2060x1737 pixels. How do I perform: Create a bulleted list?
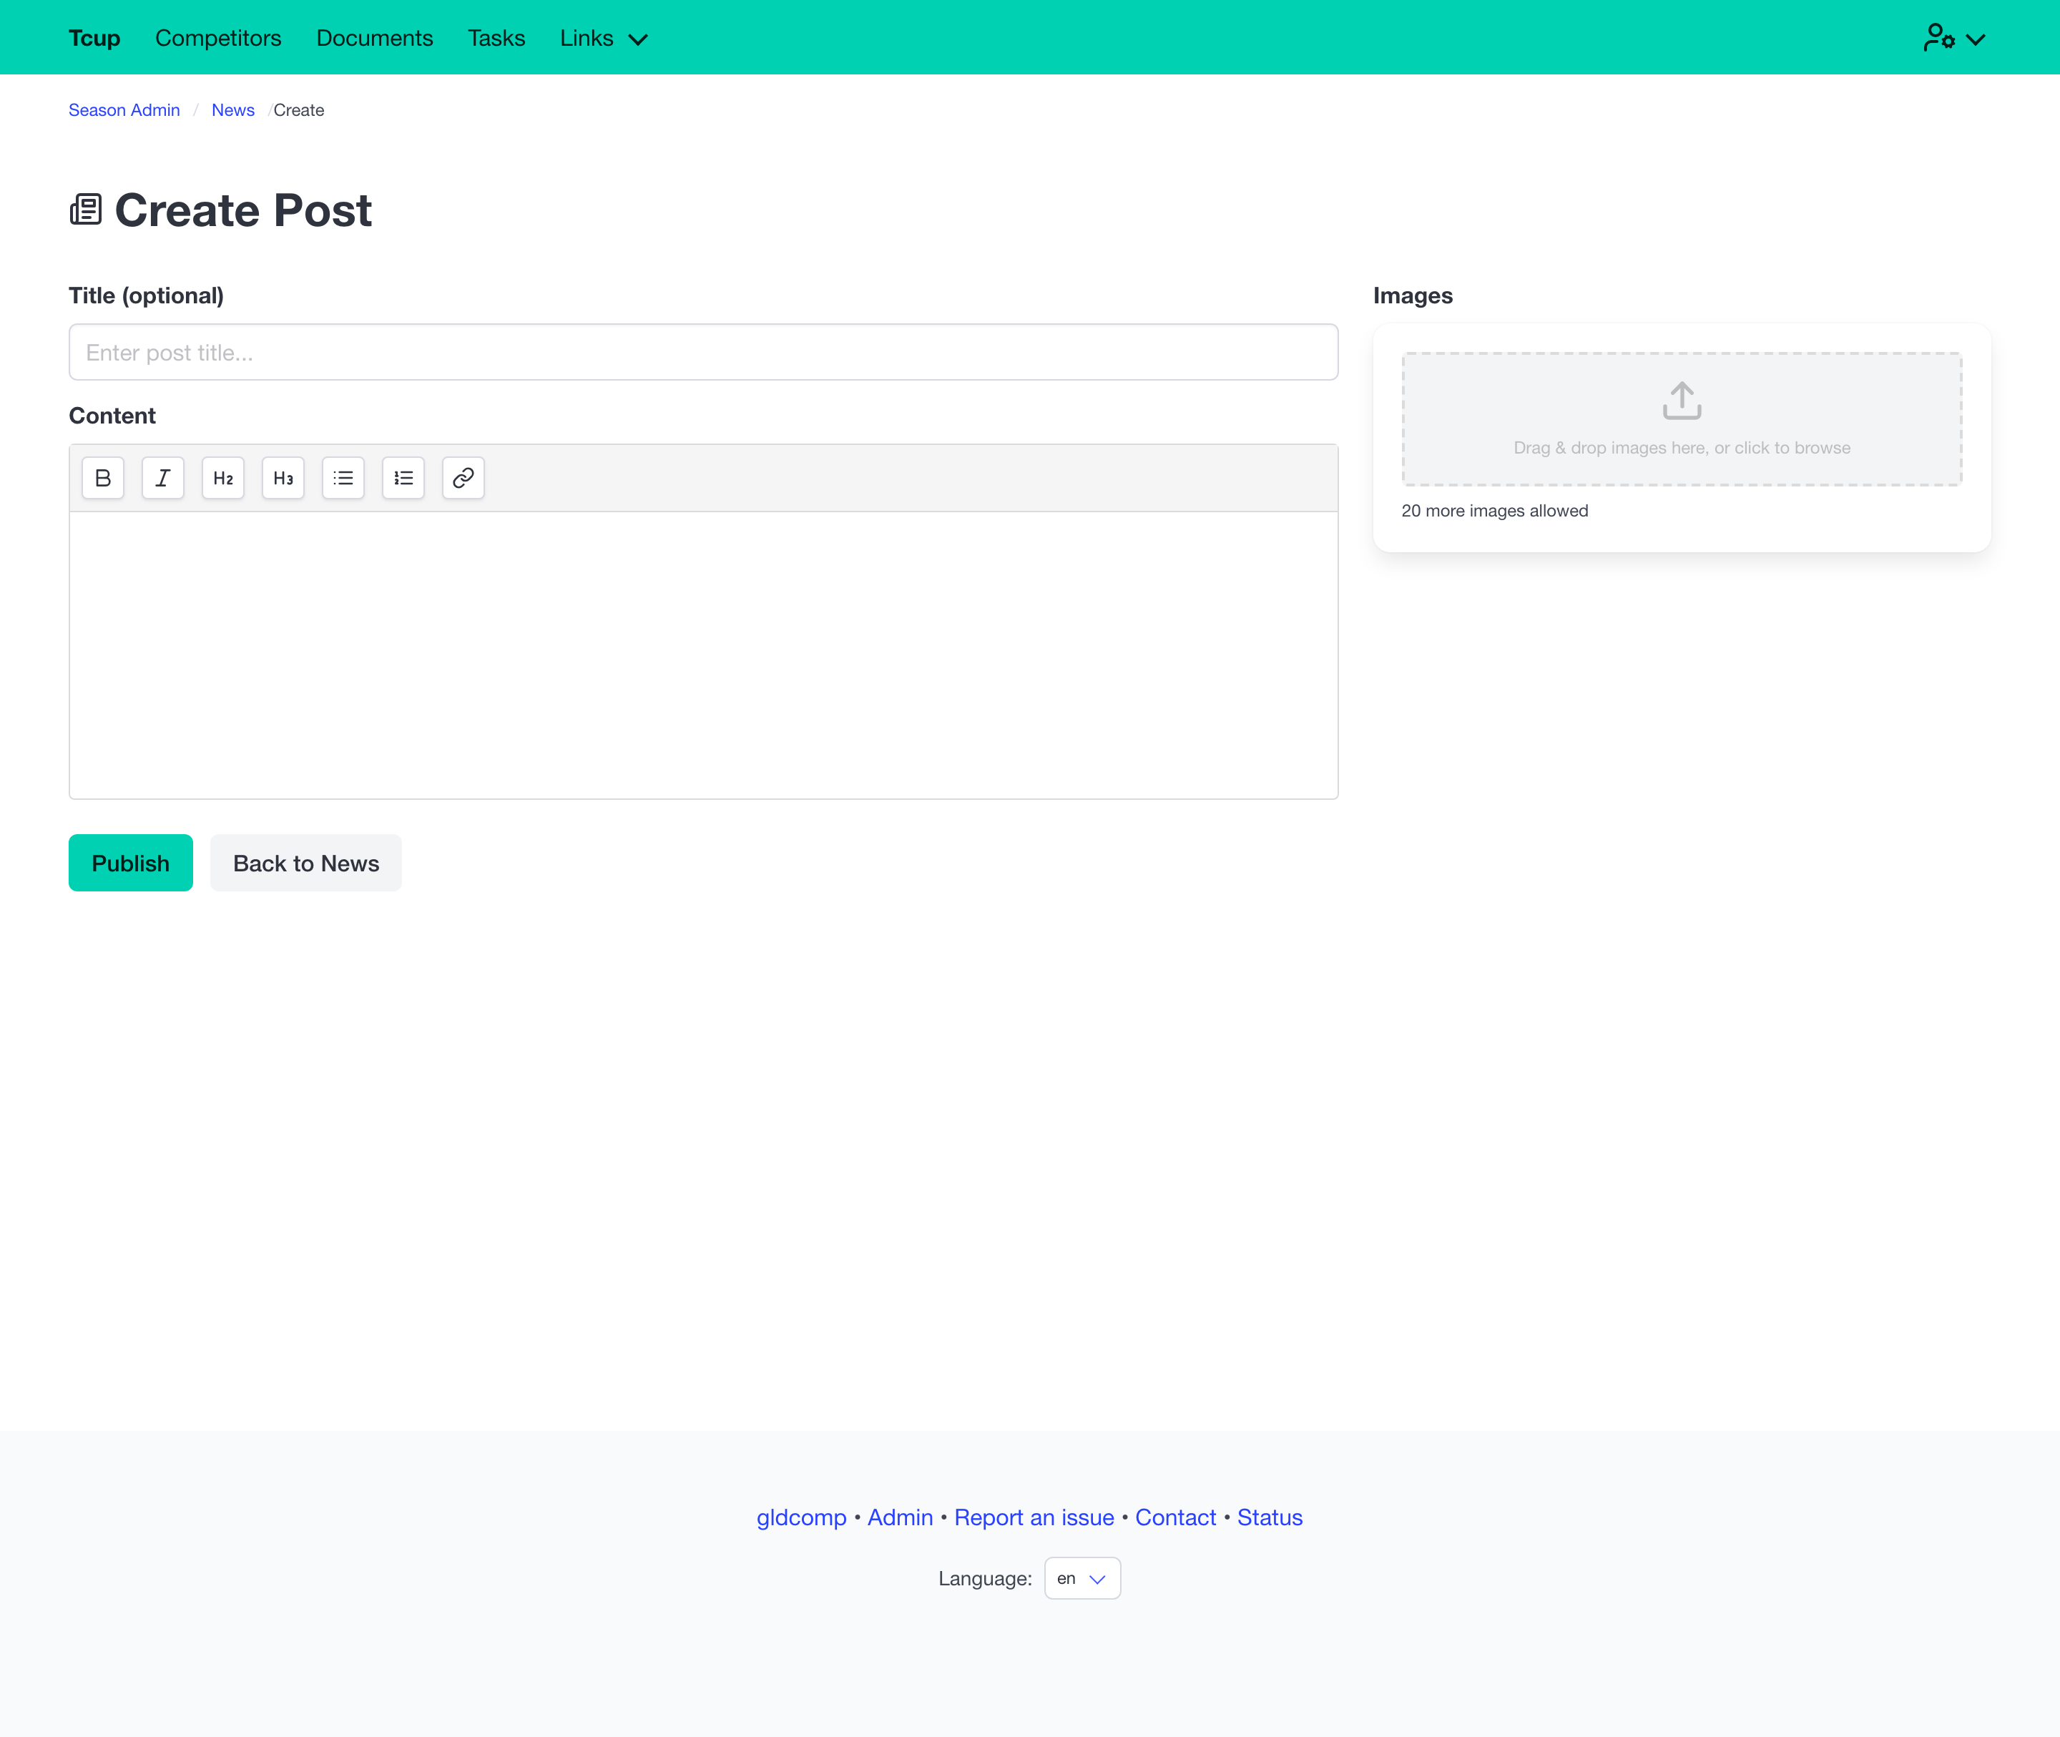pos(343,478)
